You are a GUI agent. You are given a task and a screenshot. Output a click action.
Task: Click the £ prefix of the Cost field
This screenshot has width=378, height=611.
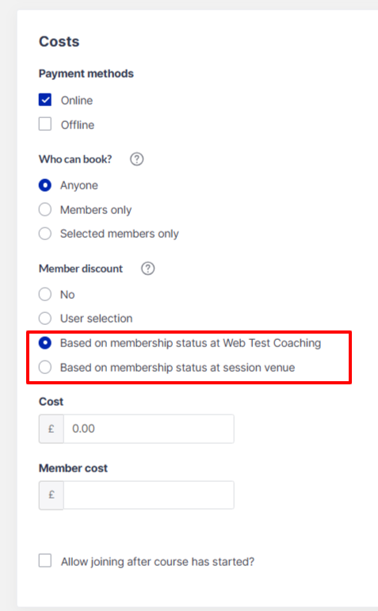[x=51, y=429]
